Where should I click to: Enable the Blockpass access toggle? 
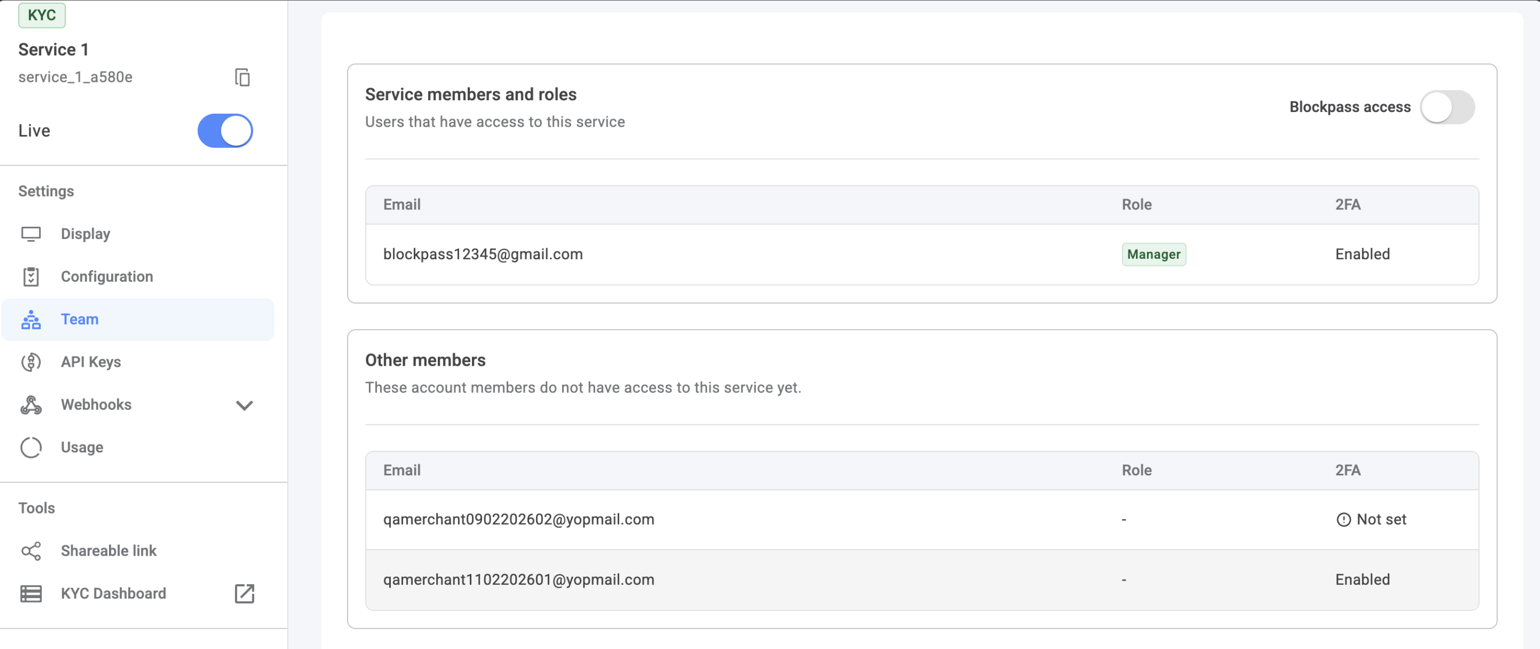1447,107
